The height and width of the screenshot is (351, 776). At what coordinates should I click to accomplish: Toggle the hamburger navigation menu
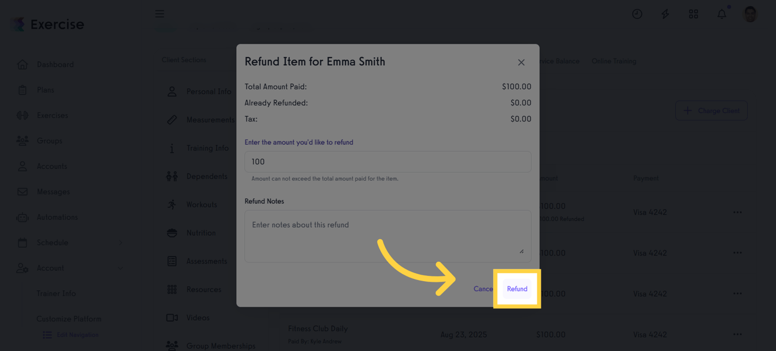click(160, 14)
